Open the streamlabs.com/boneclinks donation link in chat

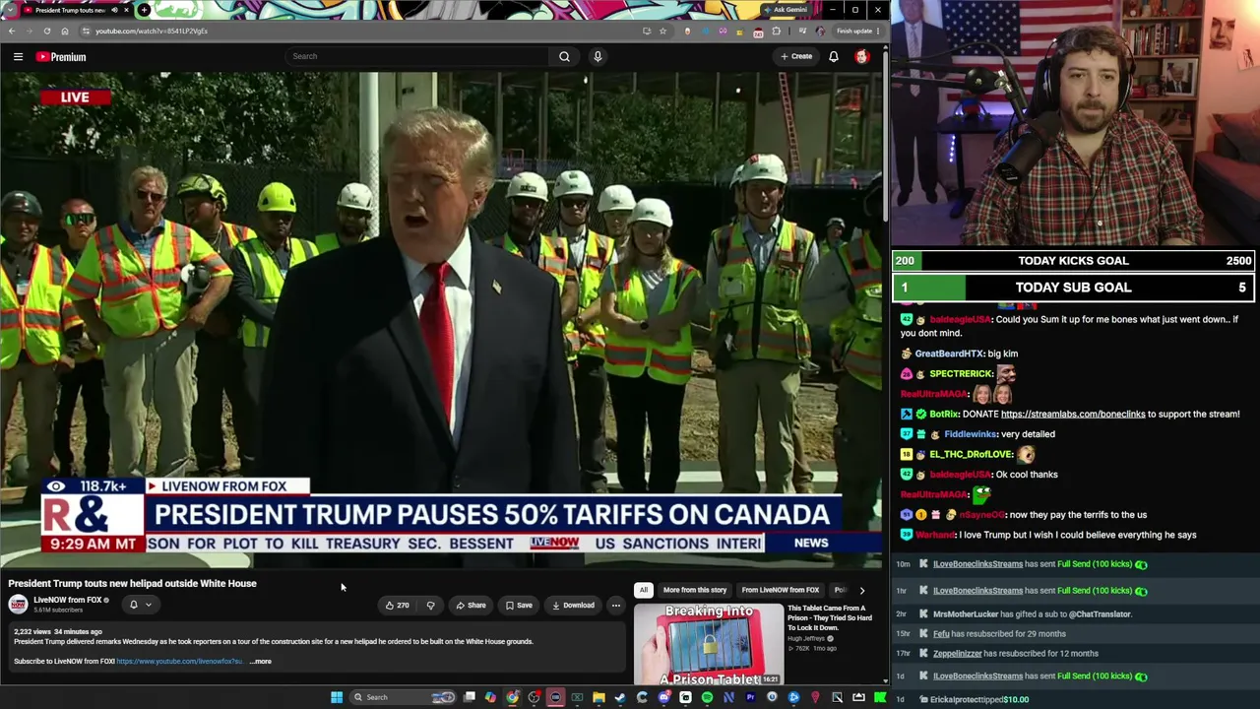[1073, 415]
